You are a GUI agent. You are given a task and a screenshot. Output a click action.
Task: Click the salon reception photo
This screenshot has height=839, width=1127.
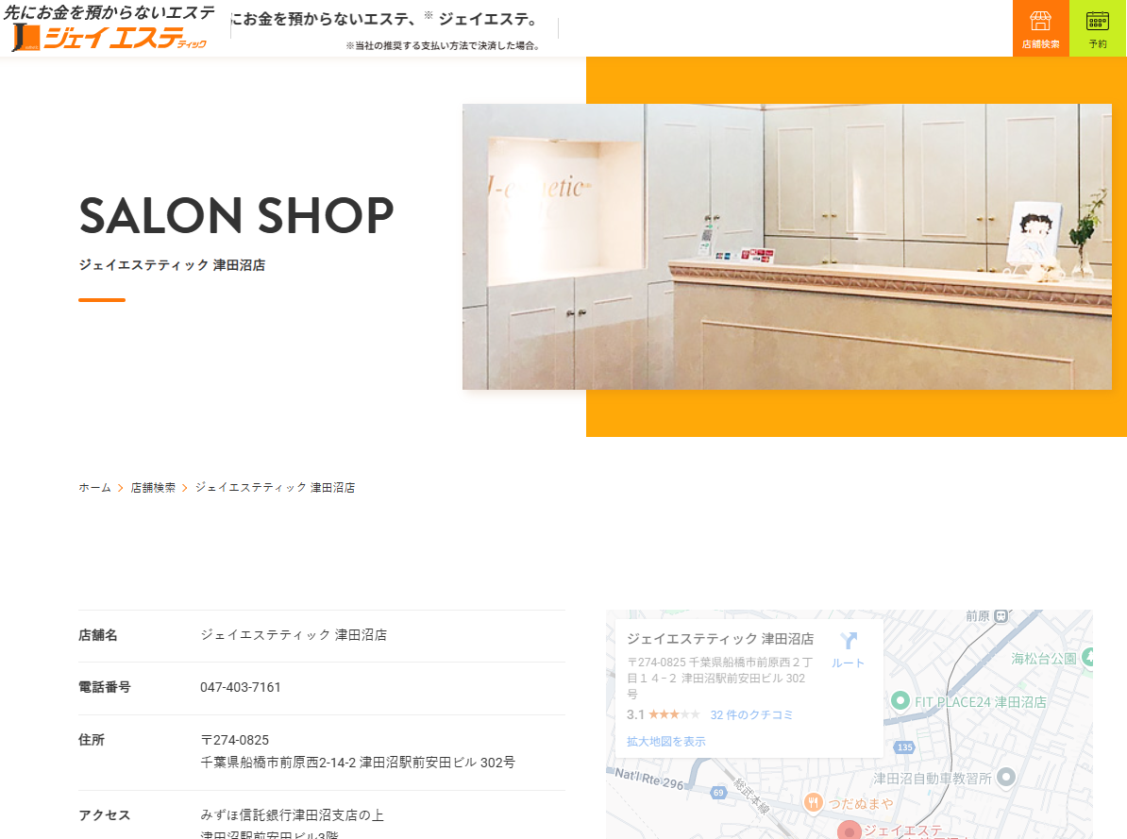pos(787,246)
